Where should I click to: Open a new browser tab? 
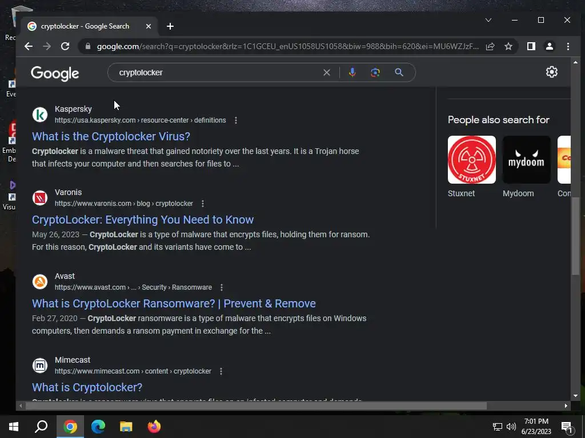point(170,26)
